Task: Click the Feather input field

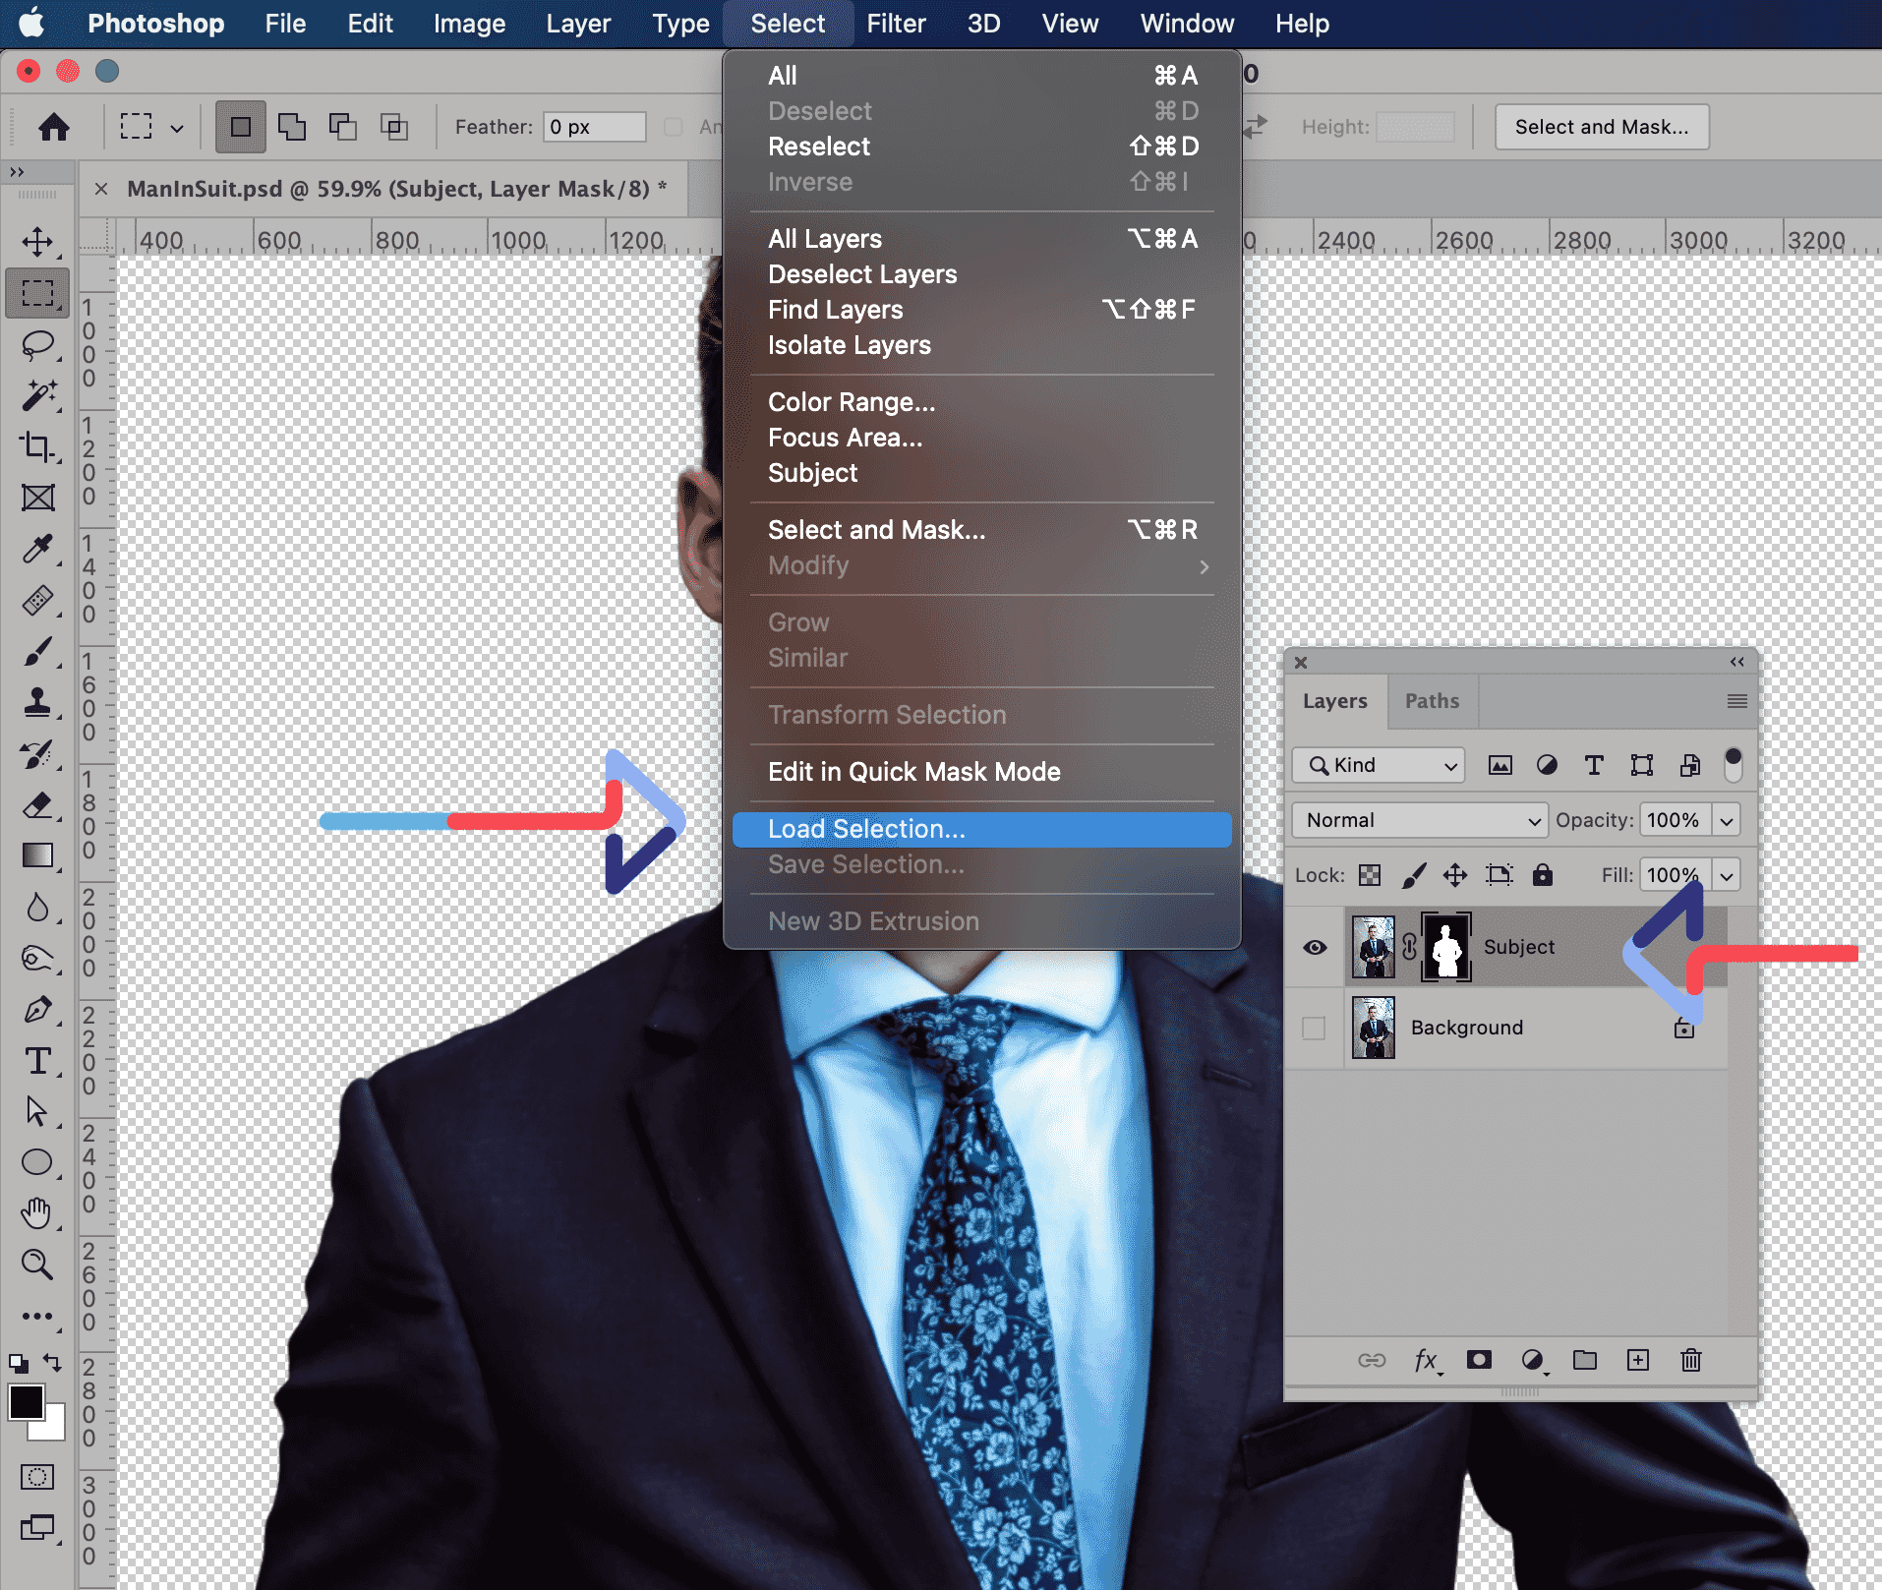Action: pyautogui.click(x=594, y=127)
